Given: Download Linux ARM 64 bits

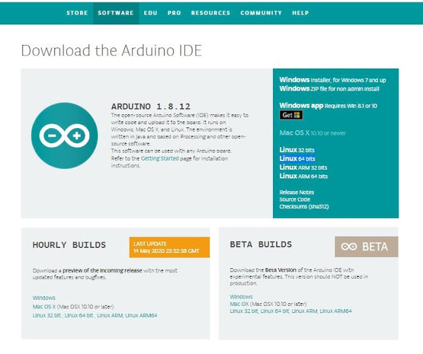Looking at the screenshot, I should [x=303, y=176].
